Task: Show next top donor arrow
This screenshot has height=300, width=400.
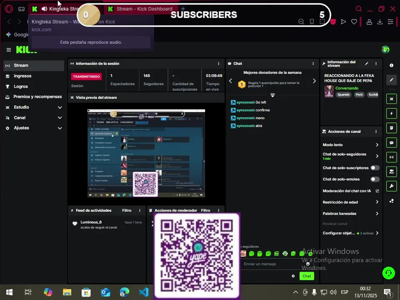Action: pyautogui.click(x=314, y=81)
